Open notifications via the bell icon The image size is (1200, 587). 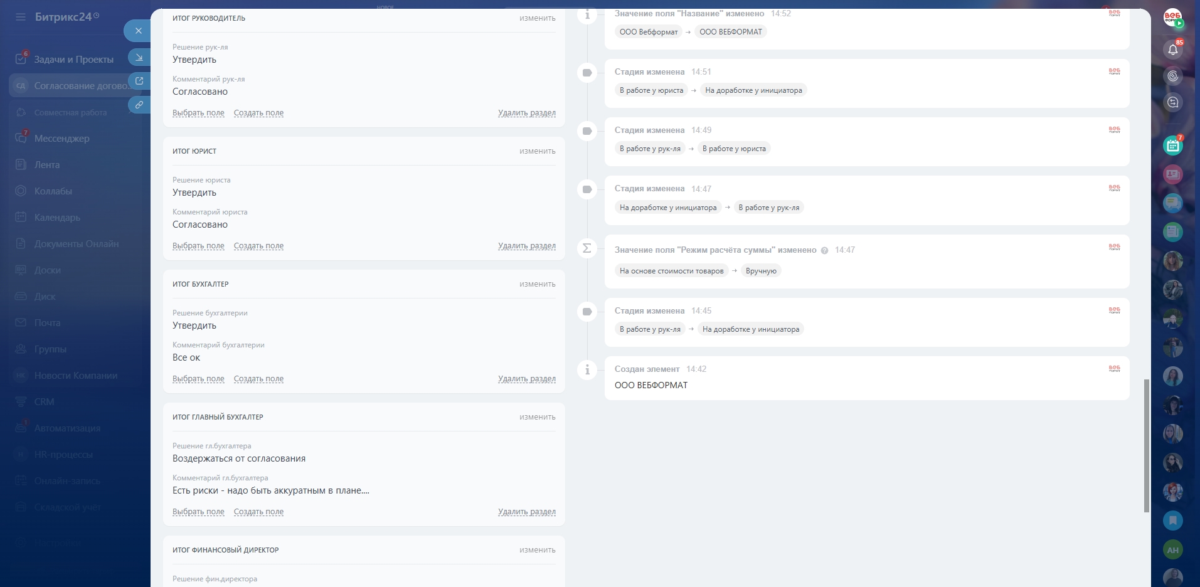point(1172,50)
